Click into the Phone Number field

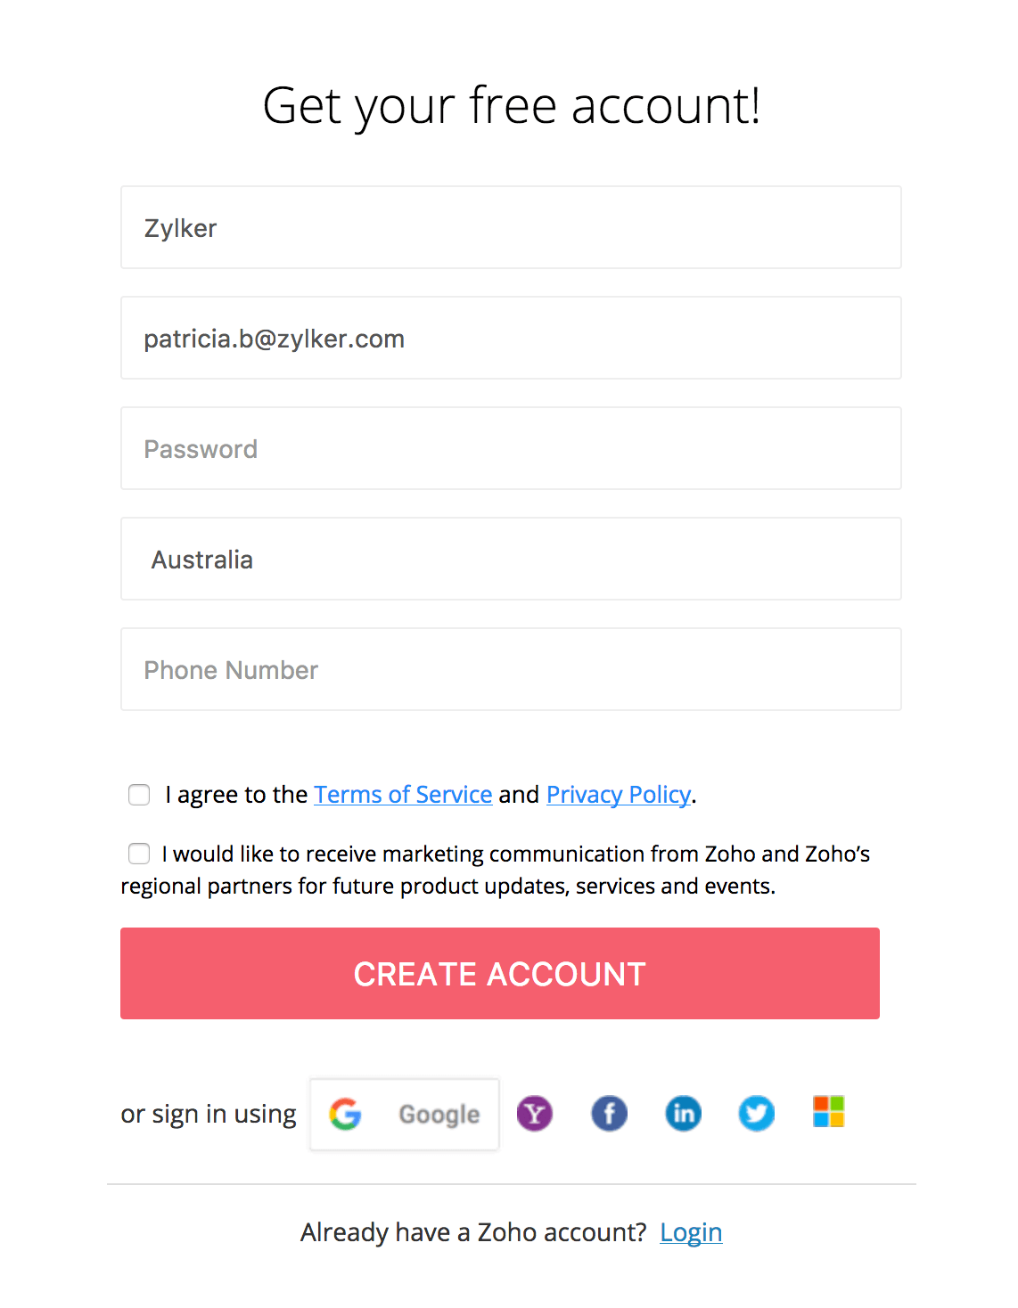click(x=511, y=670)
